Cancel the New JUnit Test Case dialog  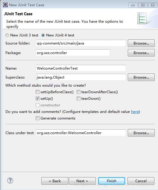(141, 181)
